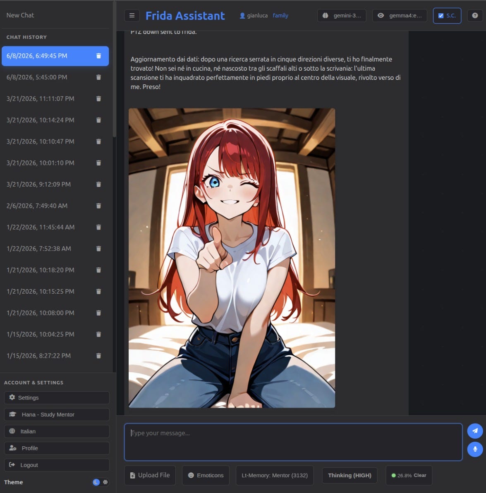
Task: Delete the 2/6/2026, 7:49:40 AM chat
Action: coord(98,206)
